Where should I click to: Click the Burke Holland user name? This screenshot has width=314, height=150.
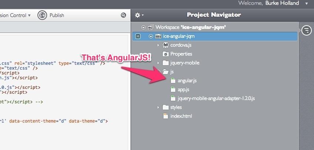282,3
